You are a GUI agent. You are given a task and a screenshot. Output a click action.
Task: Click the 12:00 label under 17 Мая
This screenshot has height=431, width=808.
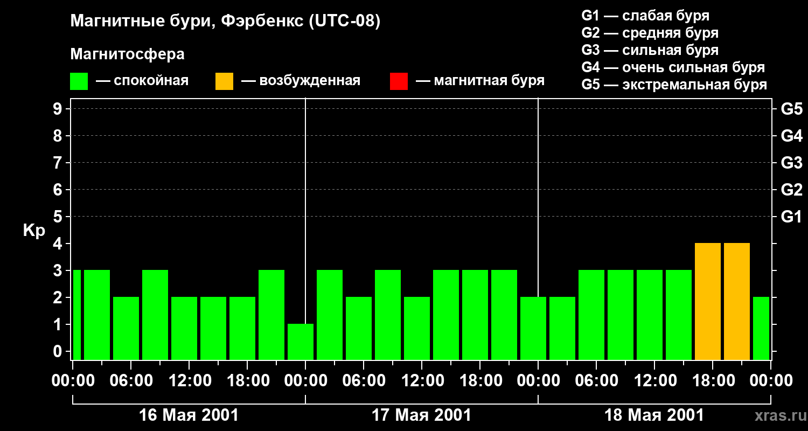422,381
